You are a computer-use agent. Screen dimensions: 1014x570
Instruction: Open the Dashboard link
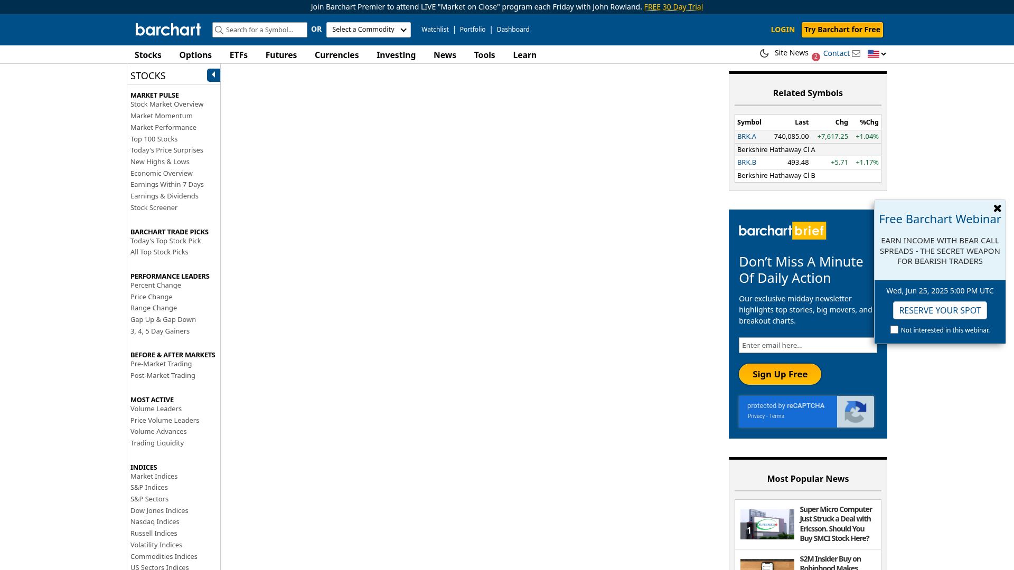click(x=513, y=30)
